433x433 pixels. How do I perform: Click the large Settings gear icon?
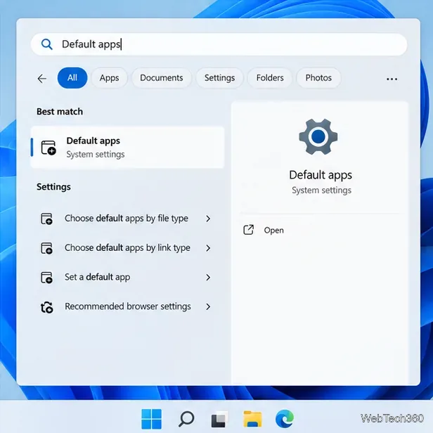[318, 136]
